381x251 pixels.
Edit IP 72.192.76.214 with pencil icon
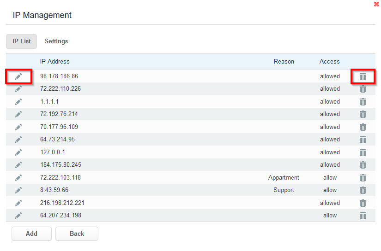[18, 114]
